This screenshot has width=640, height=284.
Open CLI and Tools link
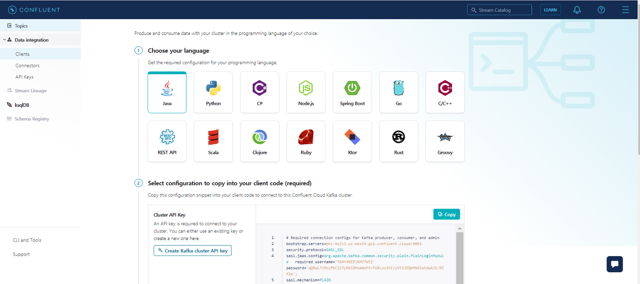(x=27, y=240)
